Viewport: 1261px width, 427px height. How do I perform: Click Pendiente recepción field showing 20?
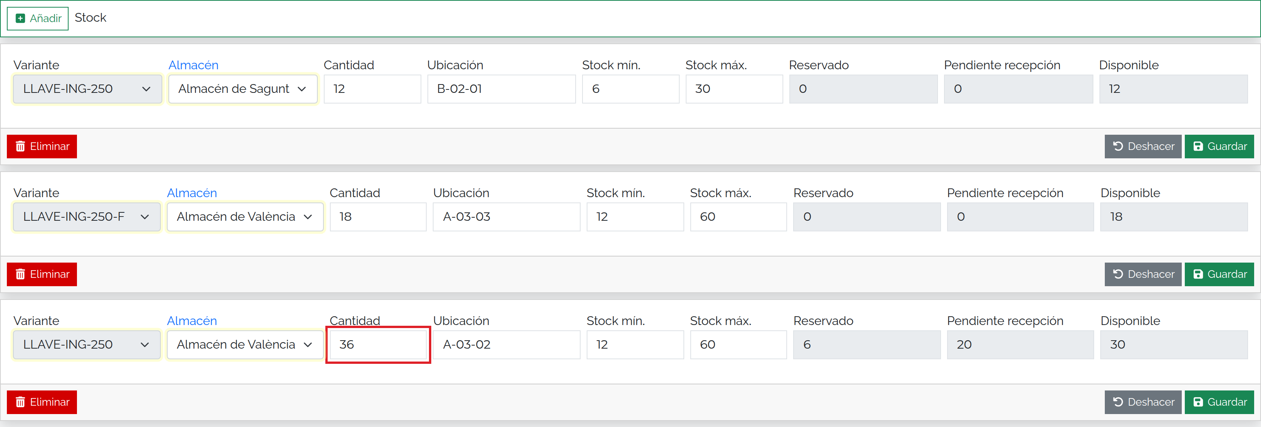pyautogui.click(x=1020, y=345)
